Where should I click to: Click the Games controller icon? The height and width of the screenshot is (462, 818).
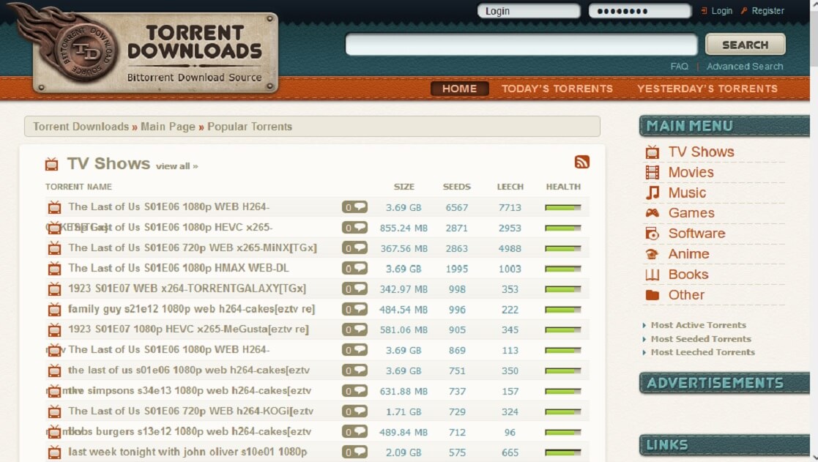coord(652,213)
